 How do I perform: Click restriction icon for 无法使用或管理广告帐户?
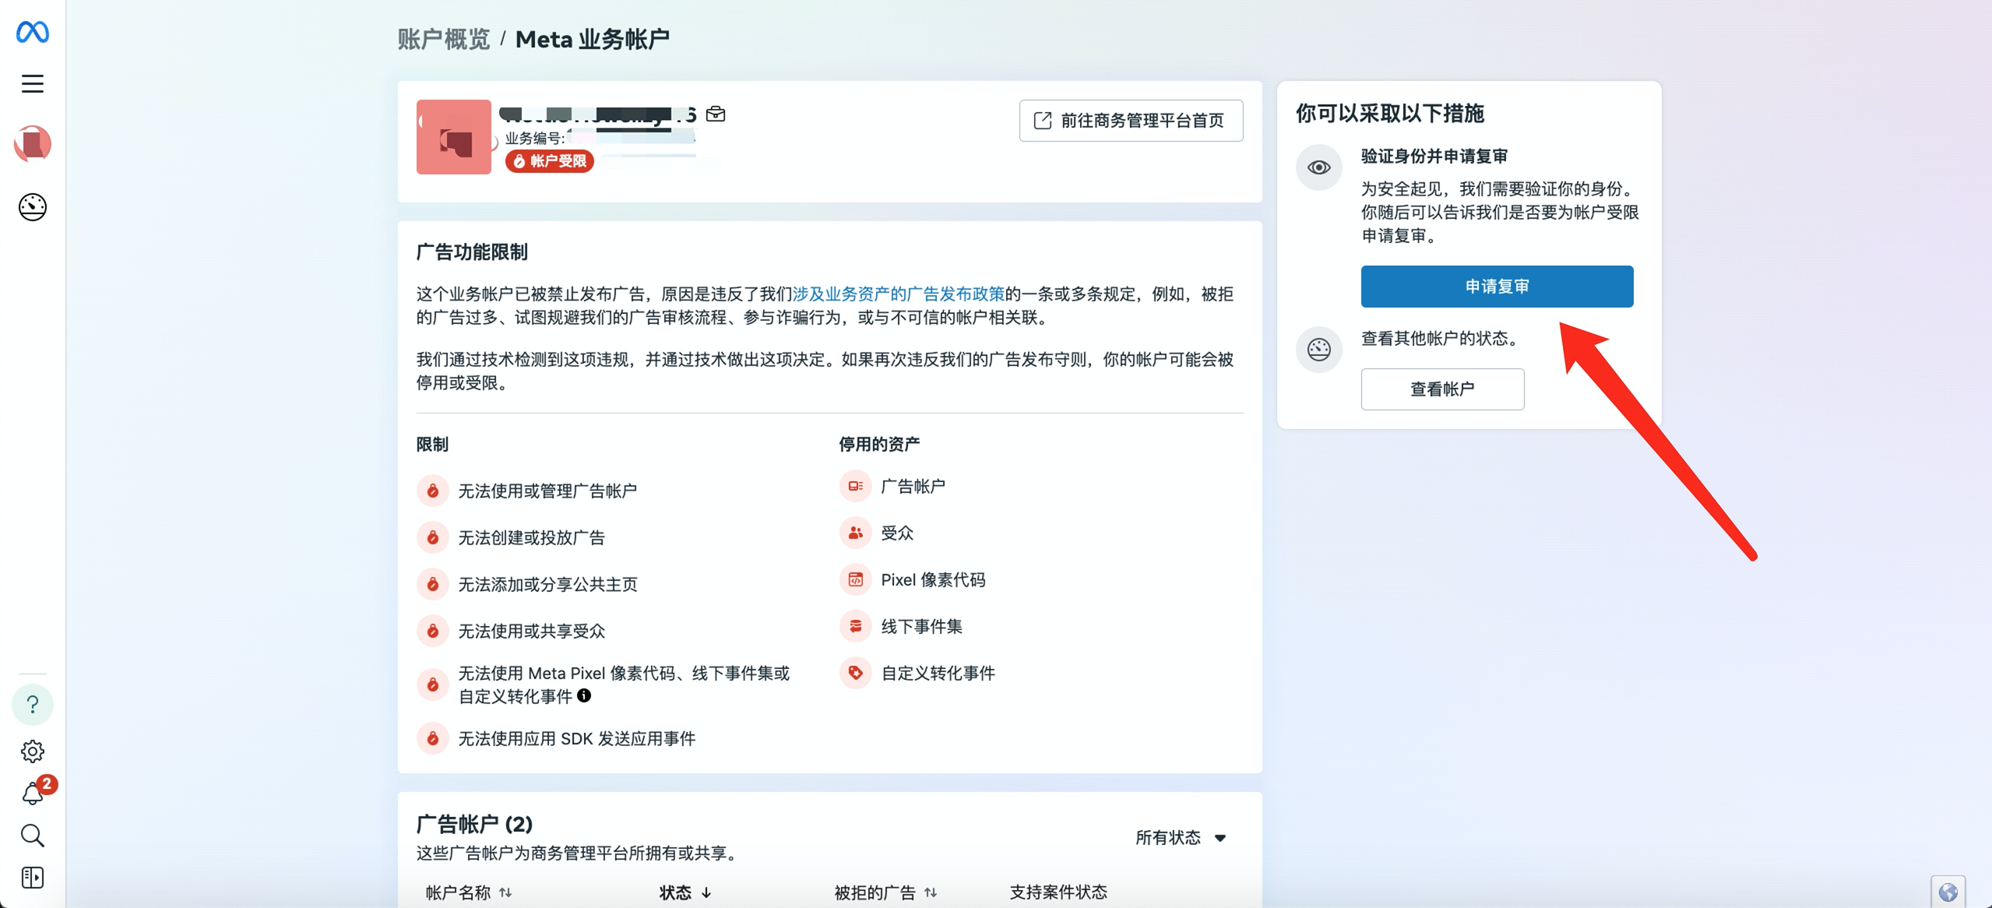(x=433, y=491)
